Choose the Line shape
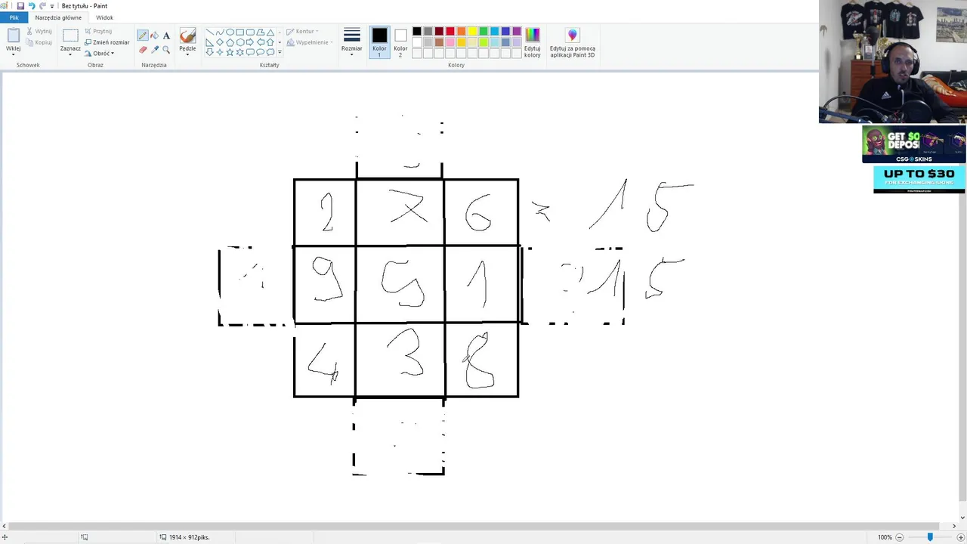The image size is (967, 544). [x=210, y=32]
